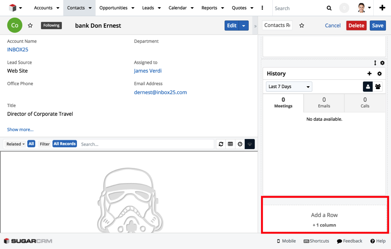Click the Edit button

232,26
